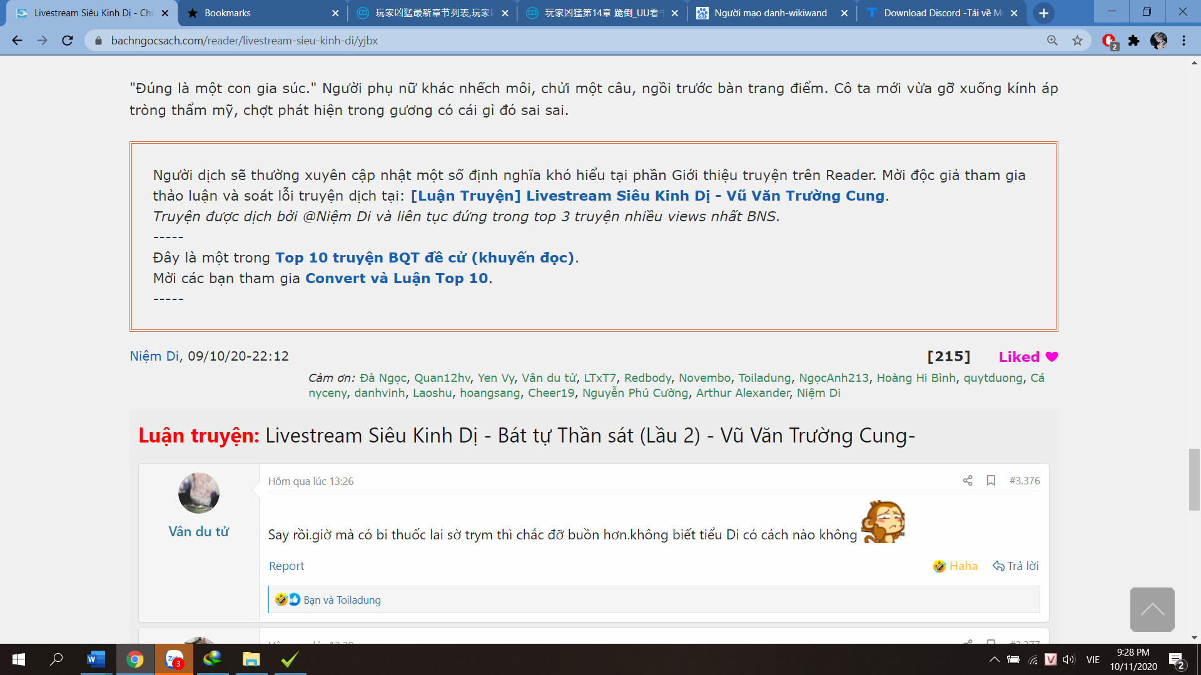Click Vân du tử avatar thumbnail

tap(199, 493)
